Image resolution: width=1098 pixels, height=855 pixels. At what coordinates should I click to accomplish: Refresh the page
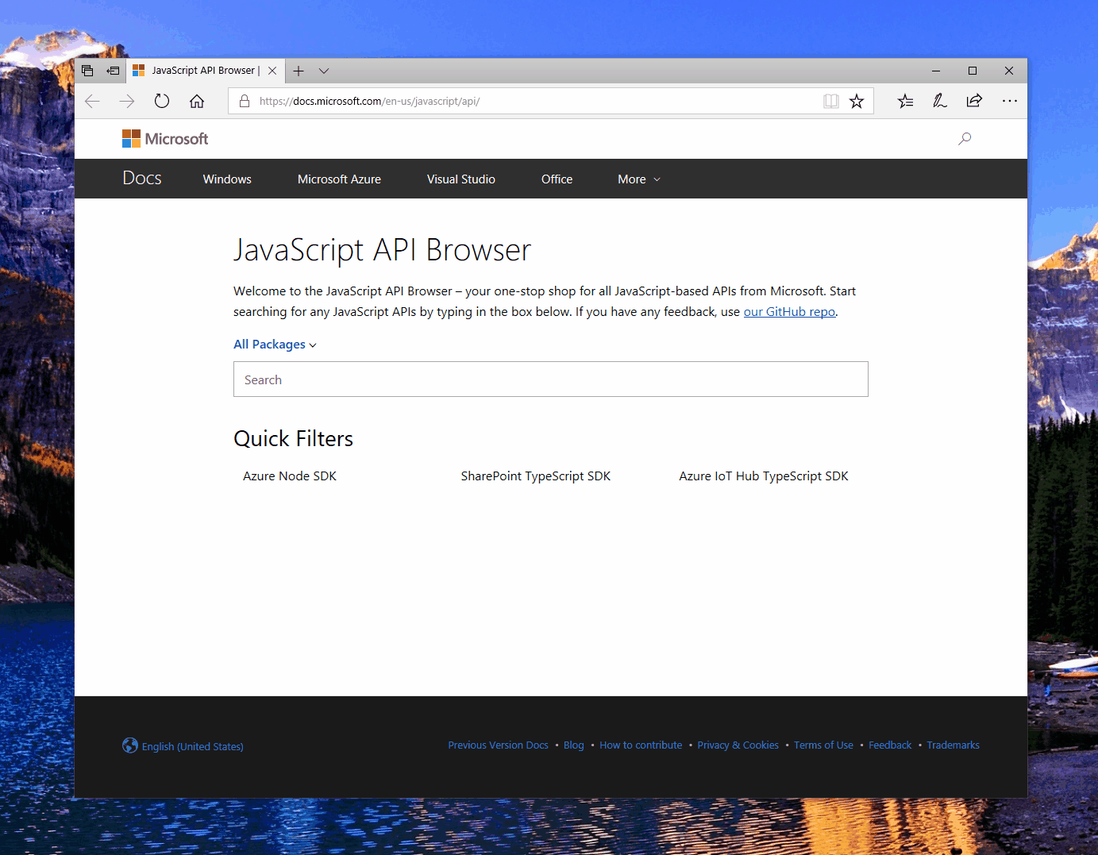click(x=162, y=101)
